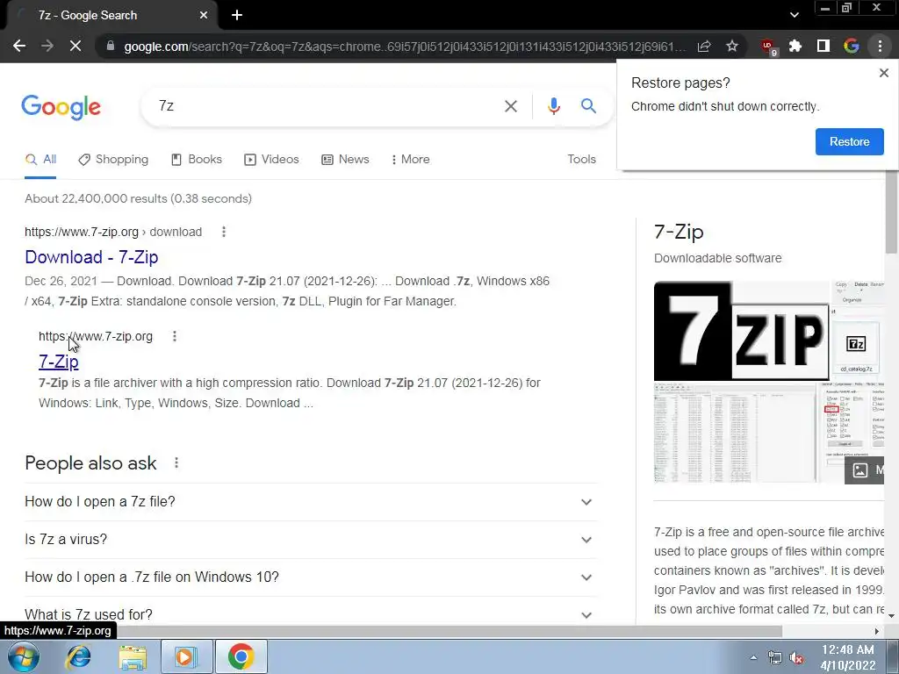This screenshot has width=899, height=674.
Task: Open the More search categories menu
Action: [x=411, y=160]
